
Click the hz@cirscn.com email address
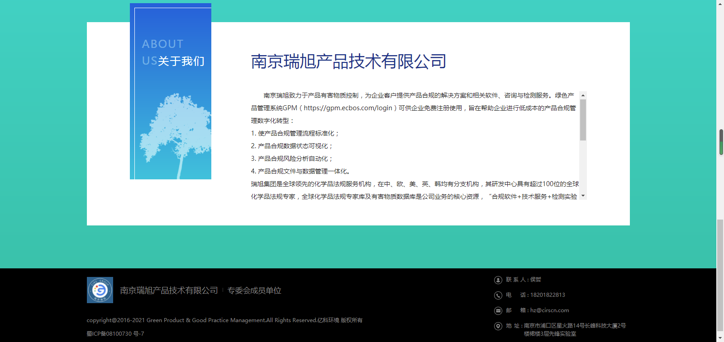click(549, 310)
